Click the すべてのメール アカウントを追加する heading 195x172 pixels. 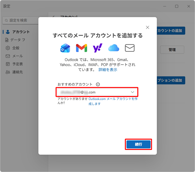(x=97, y=35)
